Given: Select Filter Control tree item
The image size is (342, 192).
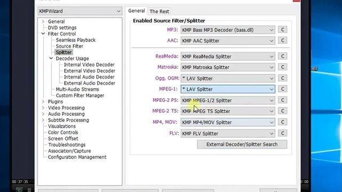Looking at the screenshot, I should point(62,34).
